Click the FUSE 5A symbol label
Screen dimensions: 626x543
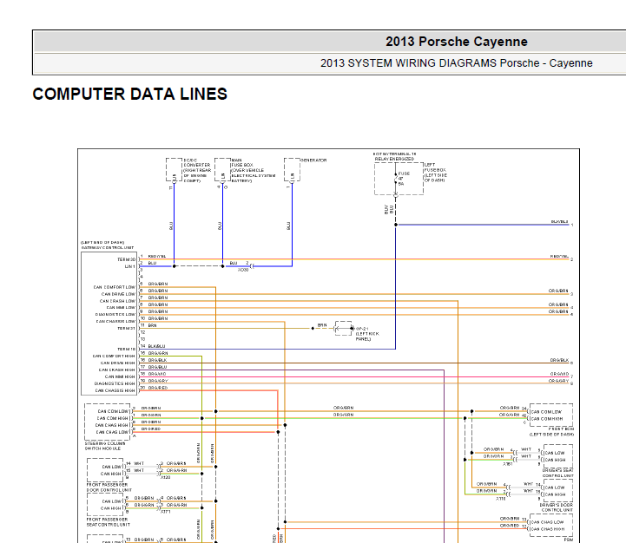click(x=403, y=179)
